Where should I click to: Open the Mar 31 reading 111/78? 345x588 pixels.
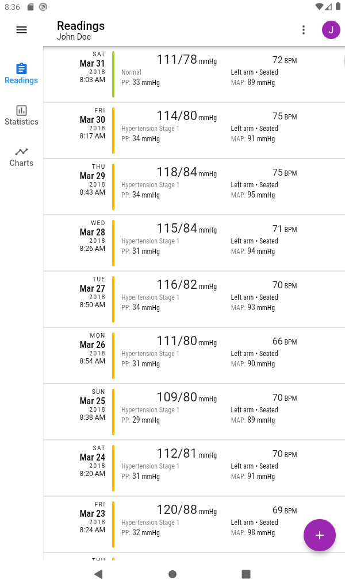click(194, 74)
